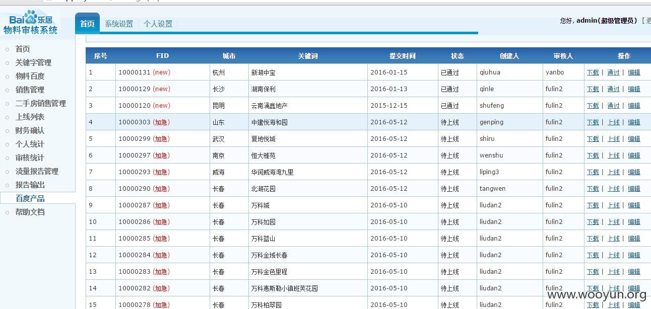The image size is (651, 309).
Task: Click the 序号 column header
Action: [x=101, y=56]
